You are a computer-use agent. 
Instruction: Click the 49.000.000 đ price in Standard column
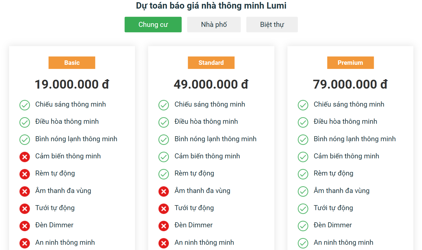click(211, 84)
